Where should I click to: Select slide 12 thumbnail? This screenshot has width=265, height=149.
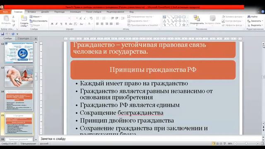(x=19, y=53)
